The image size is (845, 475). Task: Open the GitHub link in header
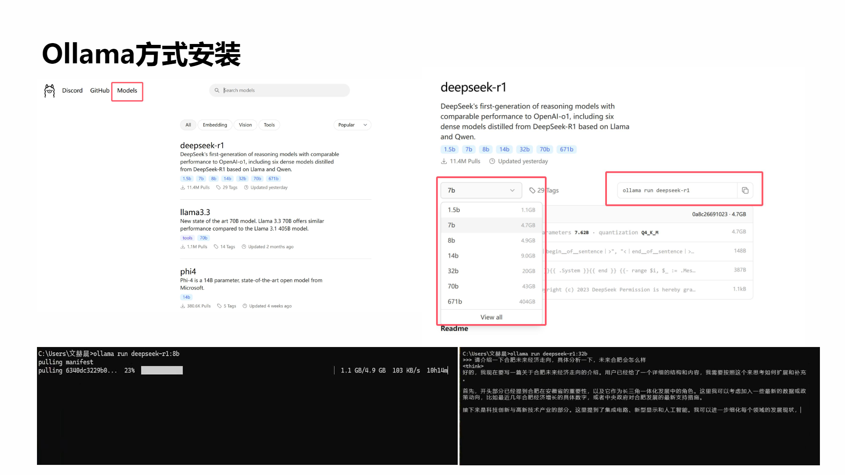99,91
